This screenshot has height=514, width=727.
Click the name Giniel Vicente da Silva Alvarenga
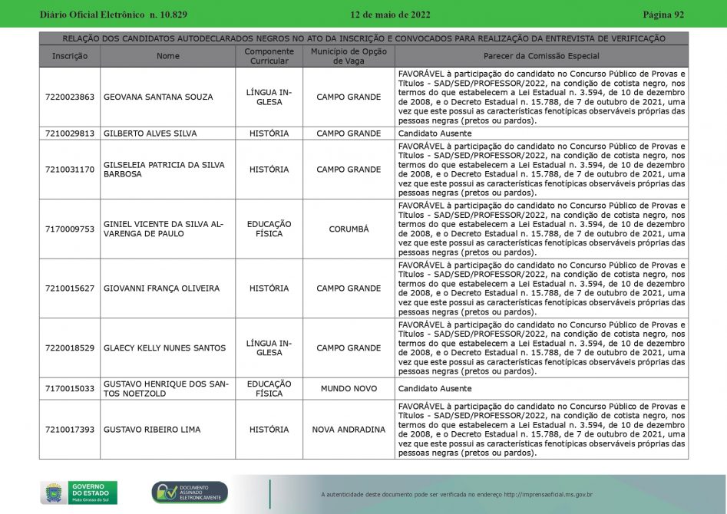[163, 229]
